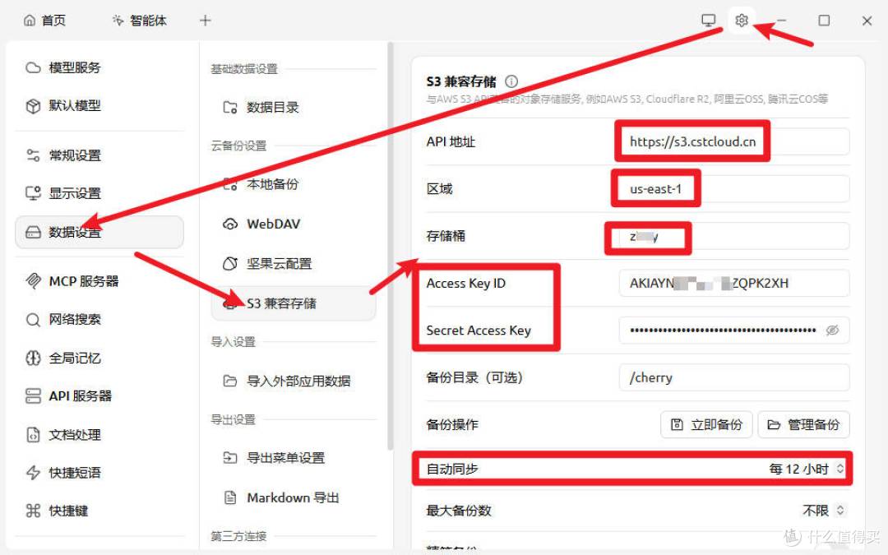888x555 pixels.
Task: Open the settings gear in the title bar
Action: (742, 21)
